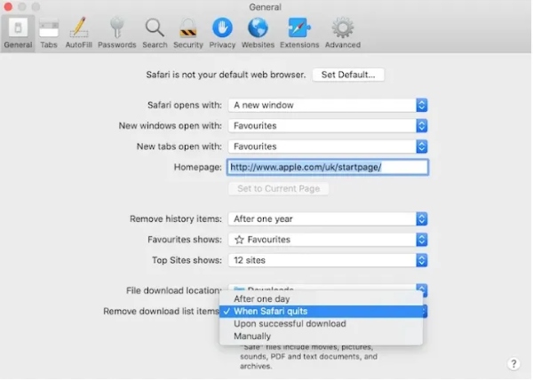Open the Websites preferences pane

[x=258, y=33]
